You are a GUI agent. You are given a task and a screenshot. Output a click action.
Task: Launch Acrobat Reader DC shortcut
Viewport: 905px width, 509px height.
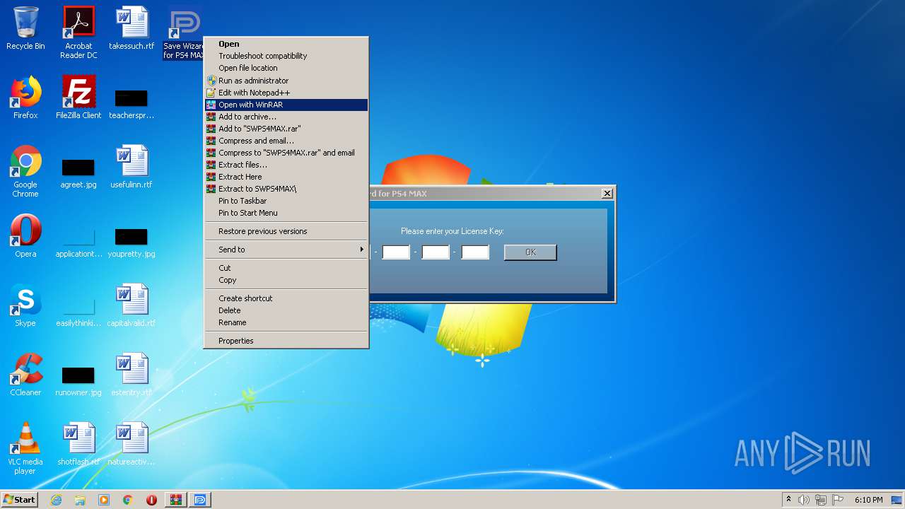tap(78, 33)
